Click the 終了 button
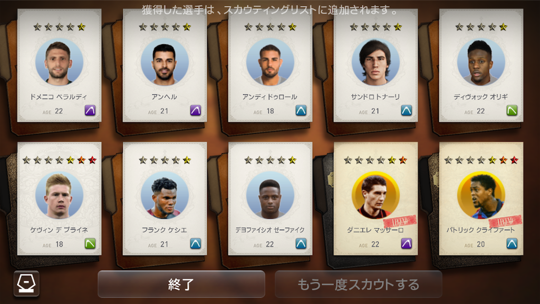This screenshot has height=304, width=540. [x=181, y=284]
